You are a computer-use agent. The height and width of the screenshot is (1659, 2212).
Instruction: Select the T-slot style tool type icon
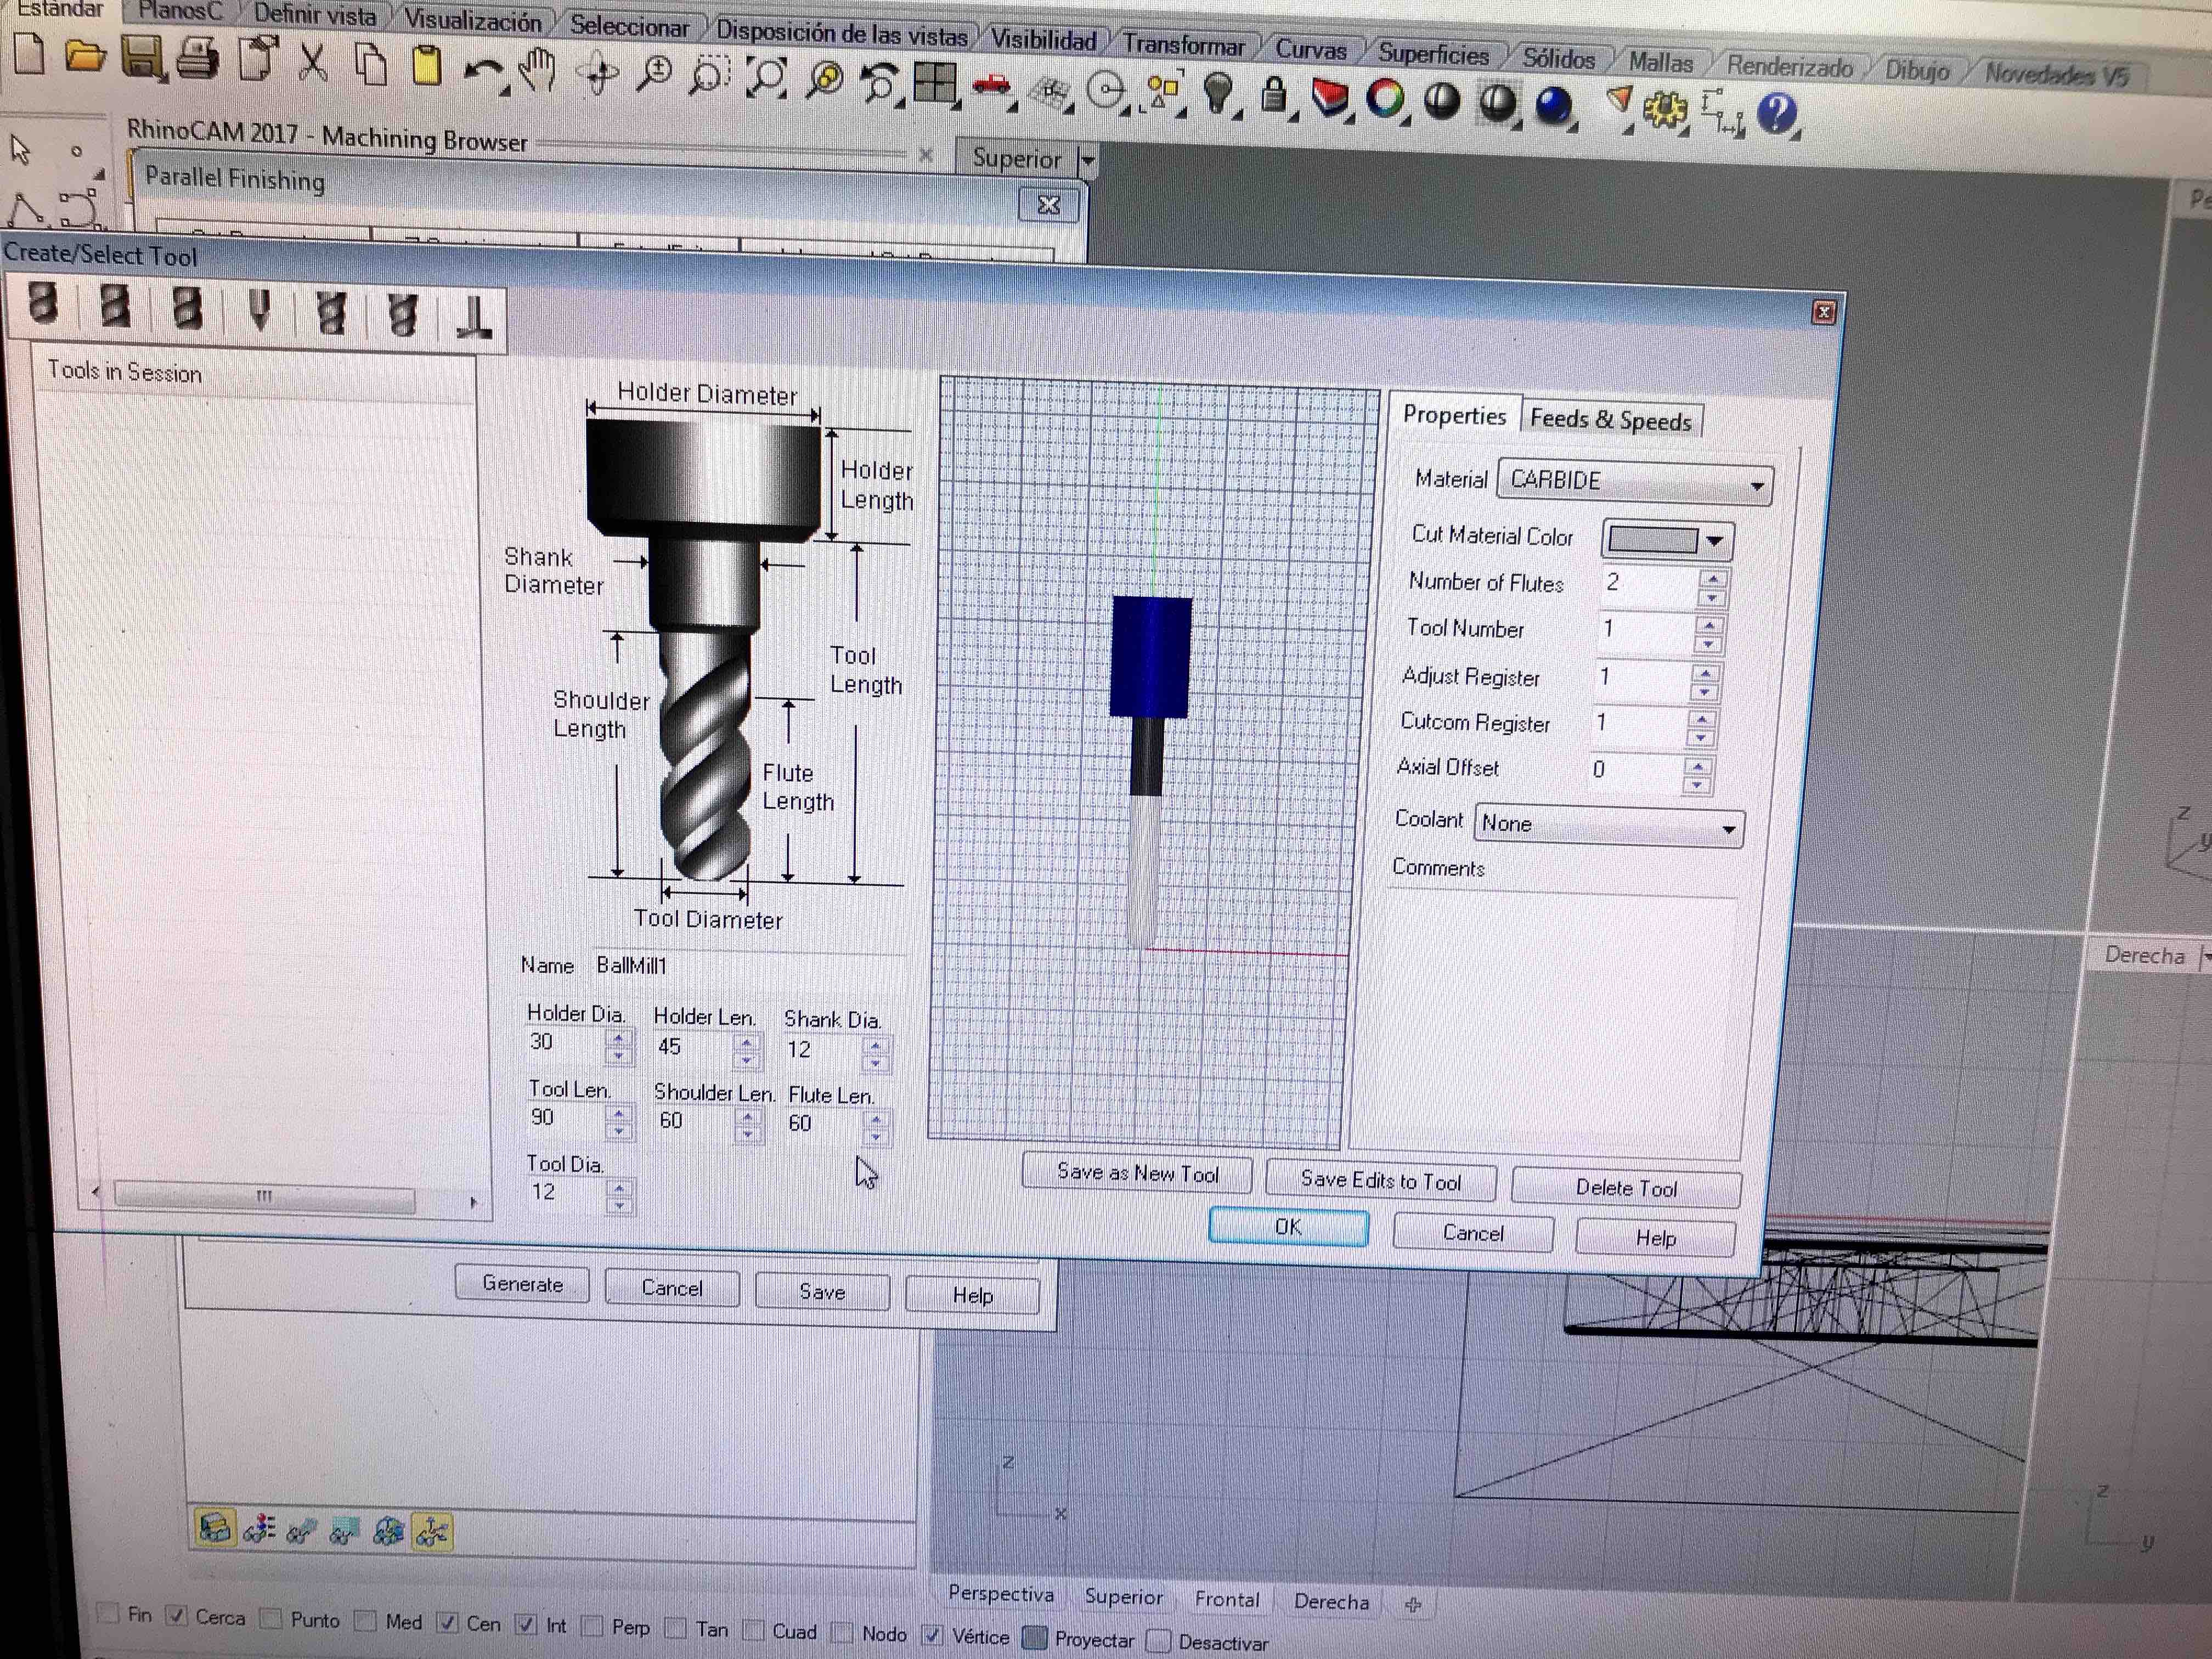pyautogui.click(x=473, y=319)
